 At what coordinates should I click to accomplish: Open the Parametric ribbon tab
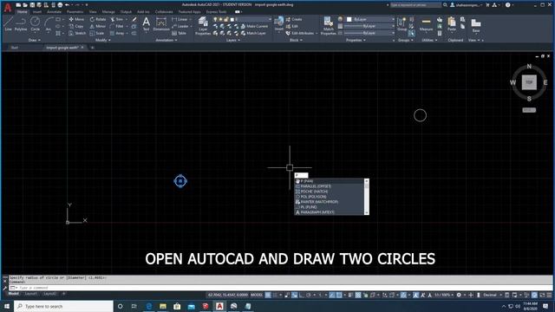[x=75, y=11]
